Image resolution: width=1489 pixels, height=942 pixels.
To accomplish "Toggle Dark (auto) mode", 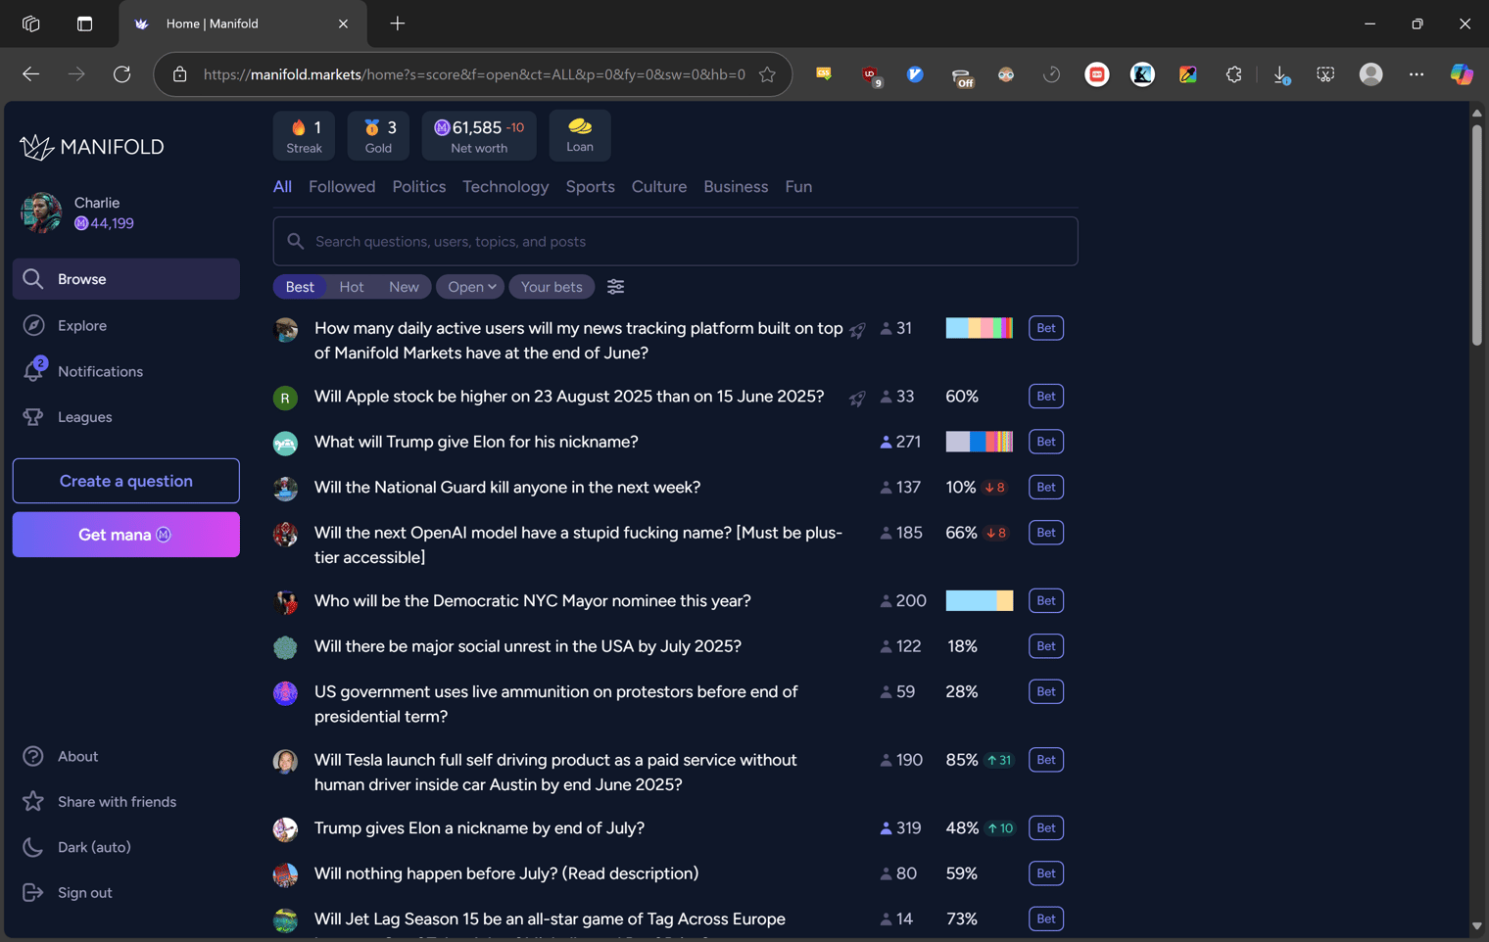I will tap(76, 846).
